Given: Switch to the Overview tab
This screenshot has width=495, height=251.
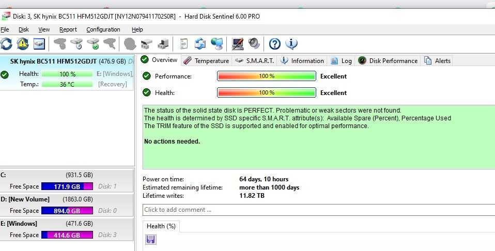Looking at the screenshot, I should (x=160, y=60).
